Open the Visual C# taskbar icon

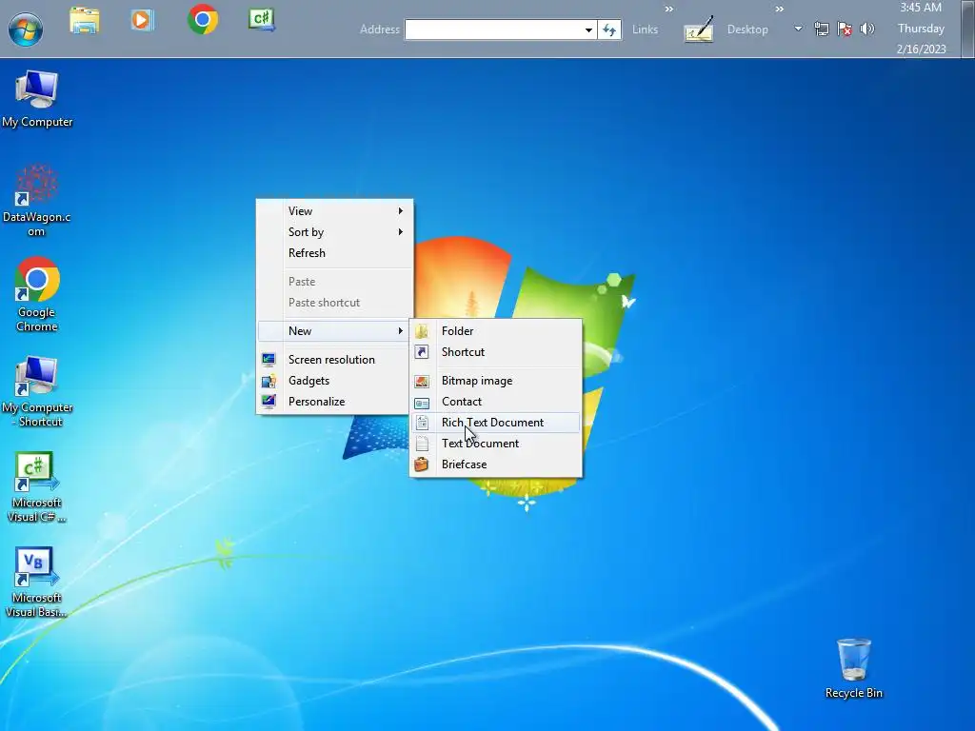pyautogui.click(x=262, y=20)
